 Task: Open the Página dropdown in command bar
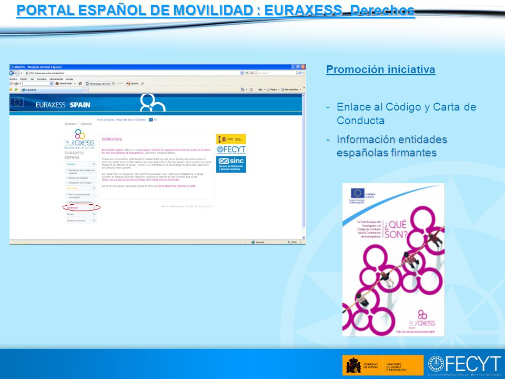[273, 89]
